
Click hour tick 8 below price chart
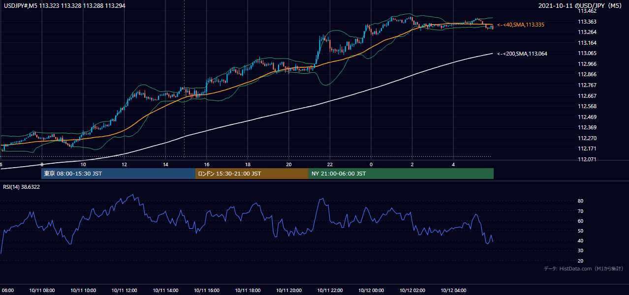click(x=42, y=164)
